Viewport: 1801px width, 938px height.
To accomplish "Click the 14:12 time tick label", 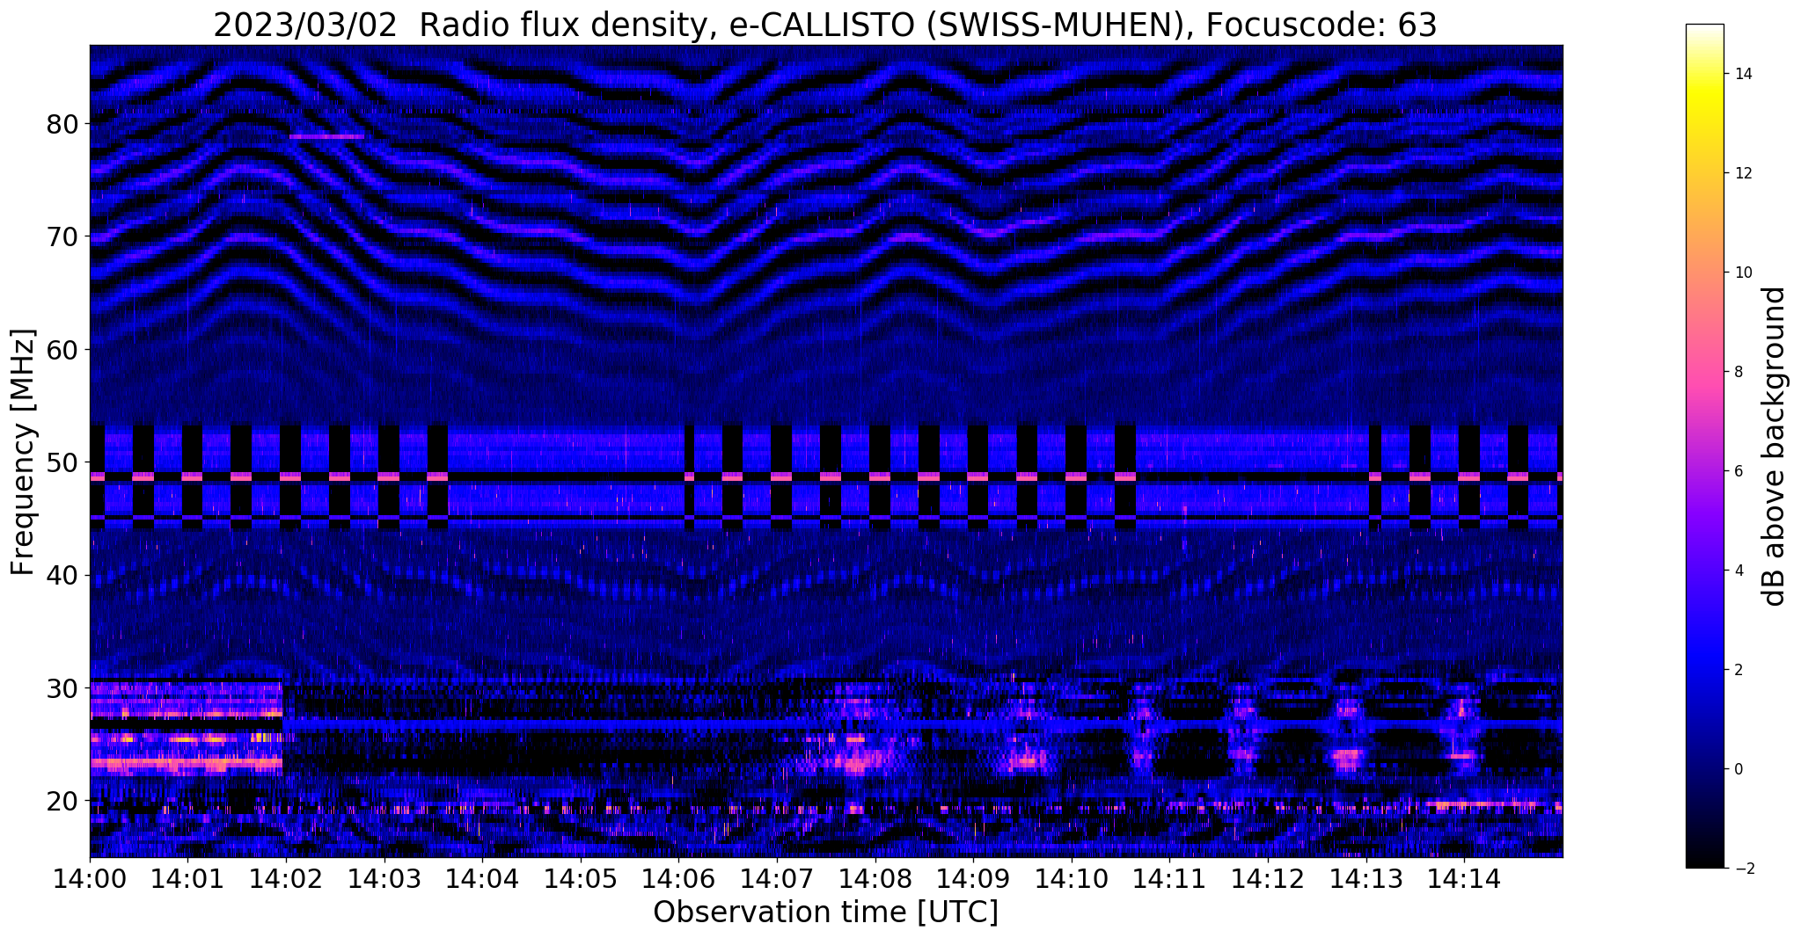I will click(x=1268, y=877).
